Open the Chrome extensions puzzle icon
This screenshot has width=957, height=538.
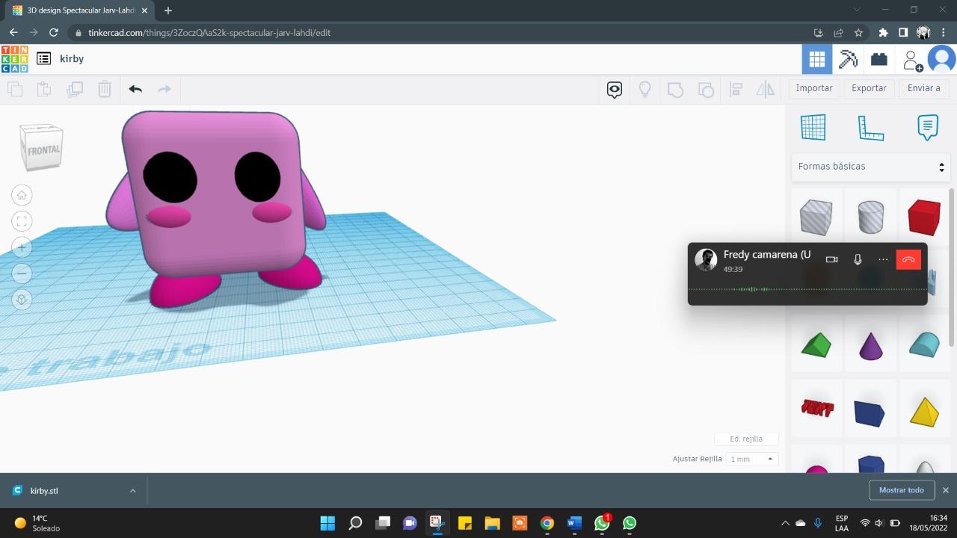click(883, 33)
